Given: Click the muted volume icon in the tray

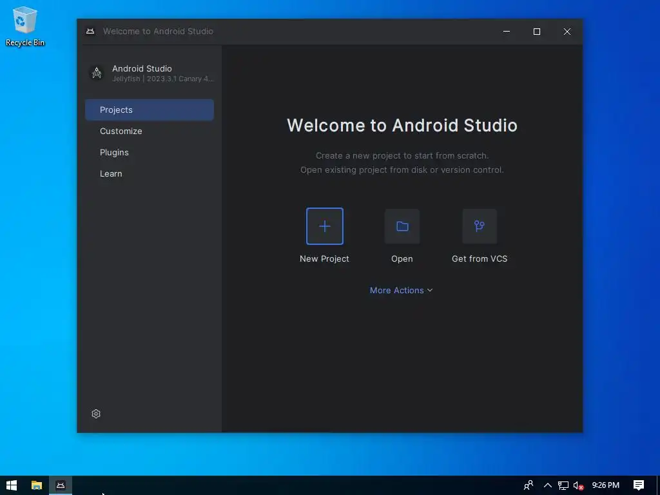Looking at the screenshot, I should [578, 485].
